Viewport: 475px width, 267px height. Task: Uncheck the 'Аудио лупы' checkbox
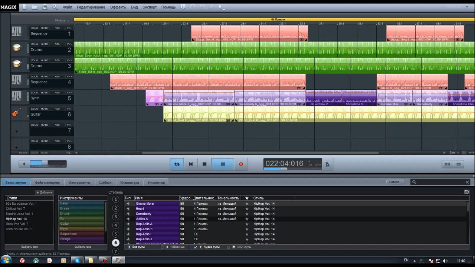click(196, 247)
